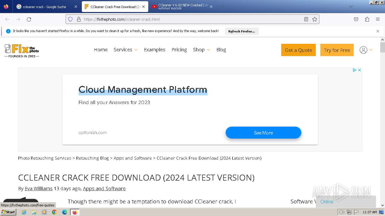
Task: Click the Firefox taskbar button
Action: pos(75,212)
